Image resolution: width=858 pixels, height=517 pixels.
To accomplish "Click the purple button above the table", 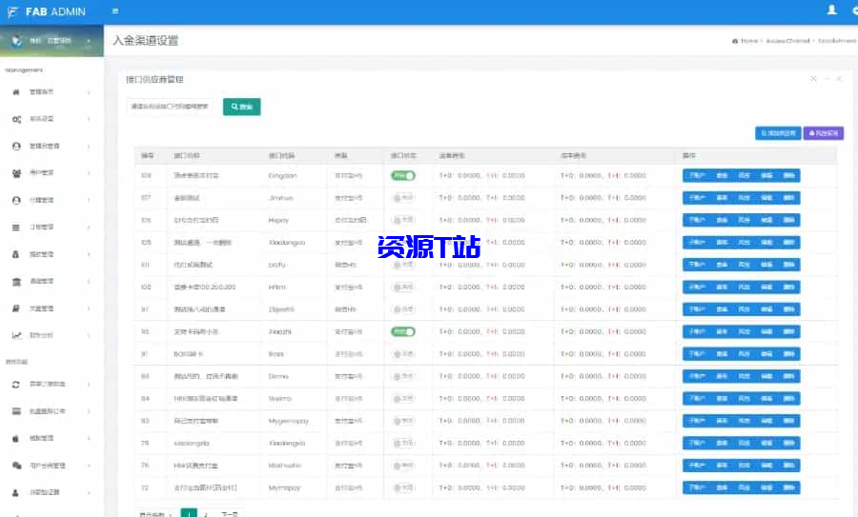I will click(823, 134).
